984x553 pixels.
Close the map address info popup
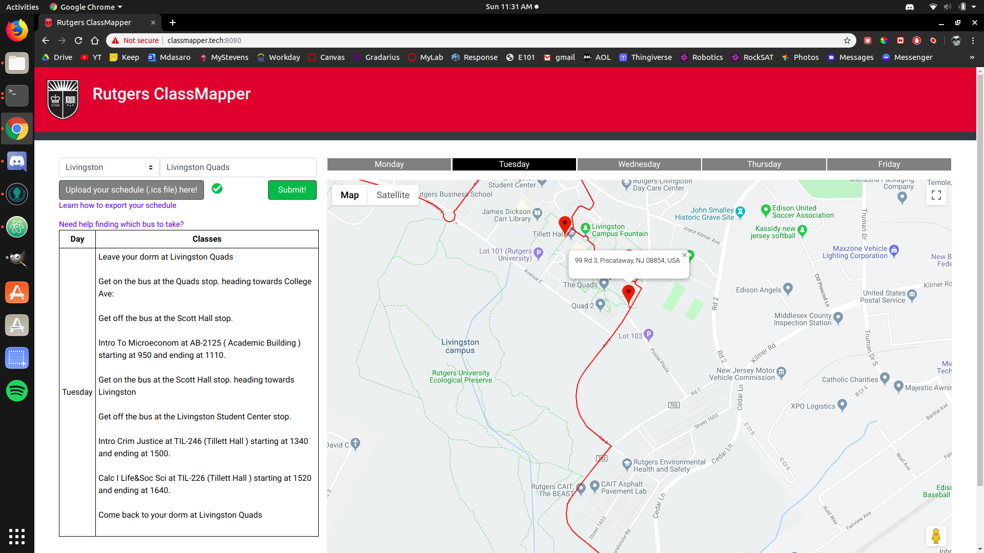(684, 255)
